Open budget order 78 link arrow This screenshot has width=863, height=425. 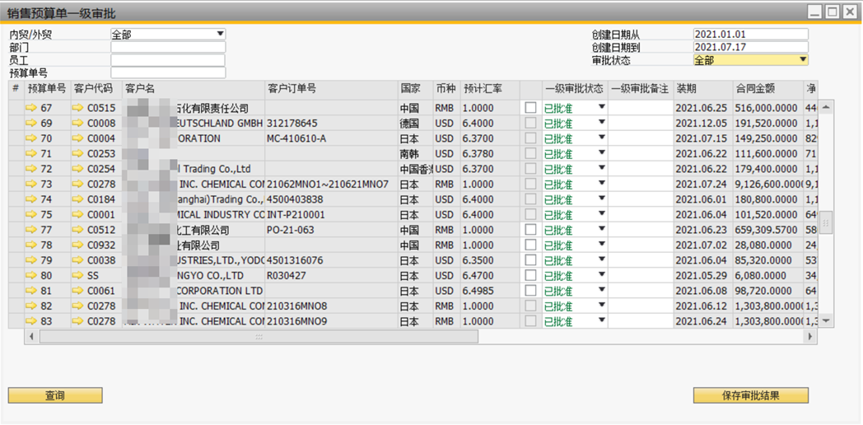(x=32, y=245)
